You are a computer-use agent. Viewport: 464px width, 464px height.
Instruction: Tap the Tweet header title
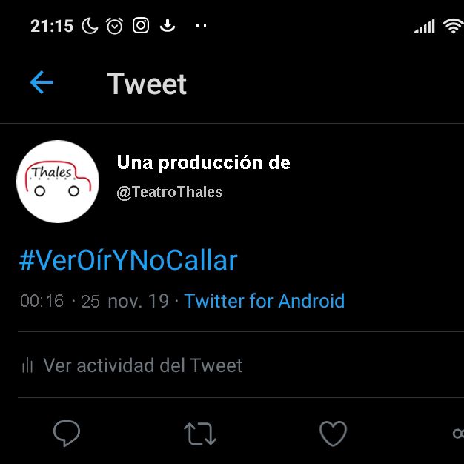(x=147, y=84)
